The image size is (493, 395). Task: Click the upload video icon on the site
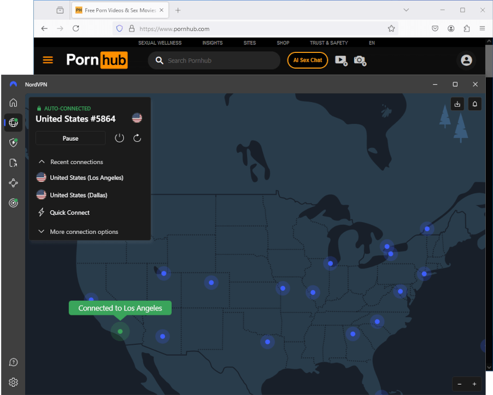click(x=341, y=60)
